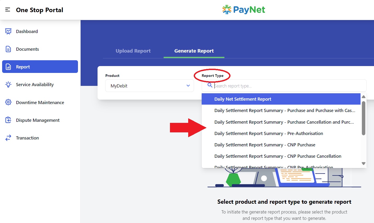Switch to the Upload Report tab
Screen dimensions: 374x223
coord(133,51)
